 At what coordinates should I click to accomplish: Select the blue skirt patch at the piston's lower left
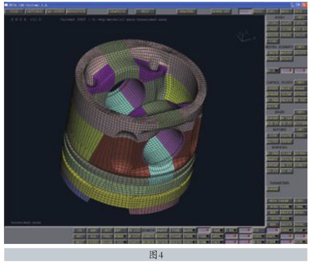[76, 188]
